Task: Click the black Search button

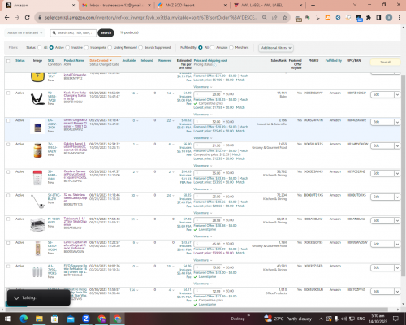Action: coord(106,32)
